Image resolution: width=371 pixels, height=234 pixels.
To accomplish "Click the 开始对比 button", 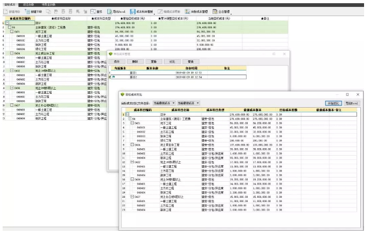I will 334,102.
